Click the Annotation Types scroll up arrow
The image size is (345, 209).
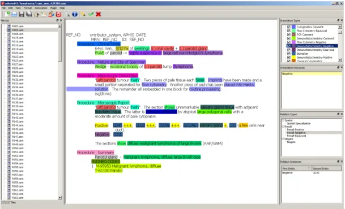point(340,27)
